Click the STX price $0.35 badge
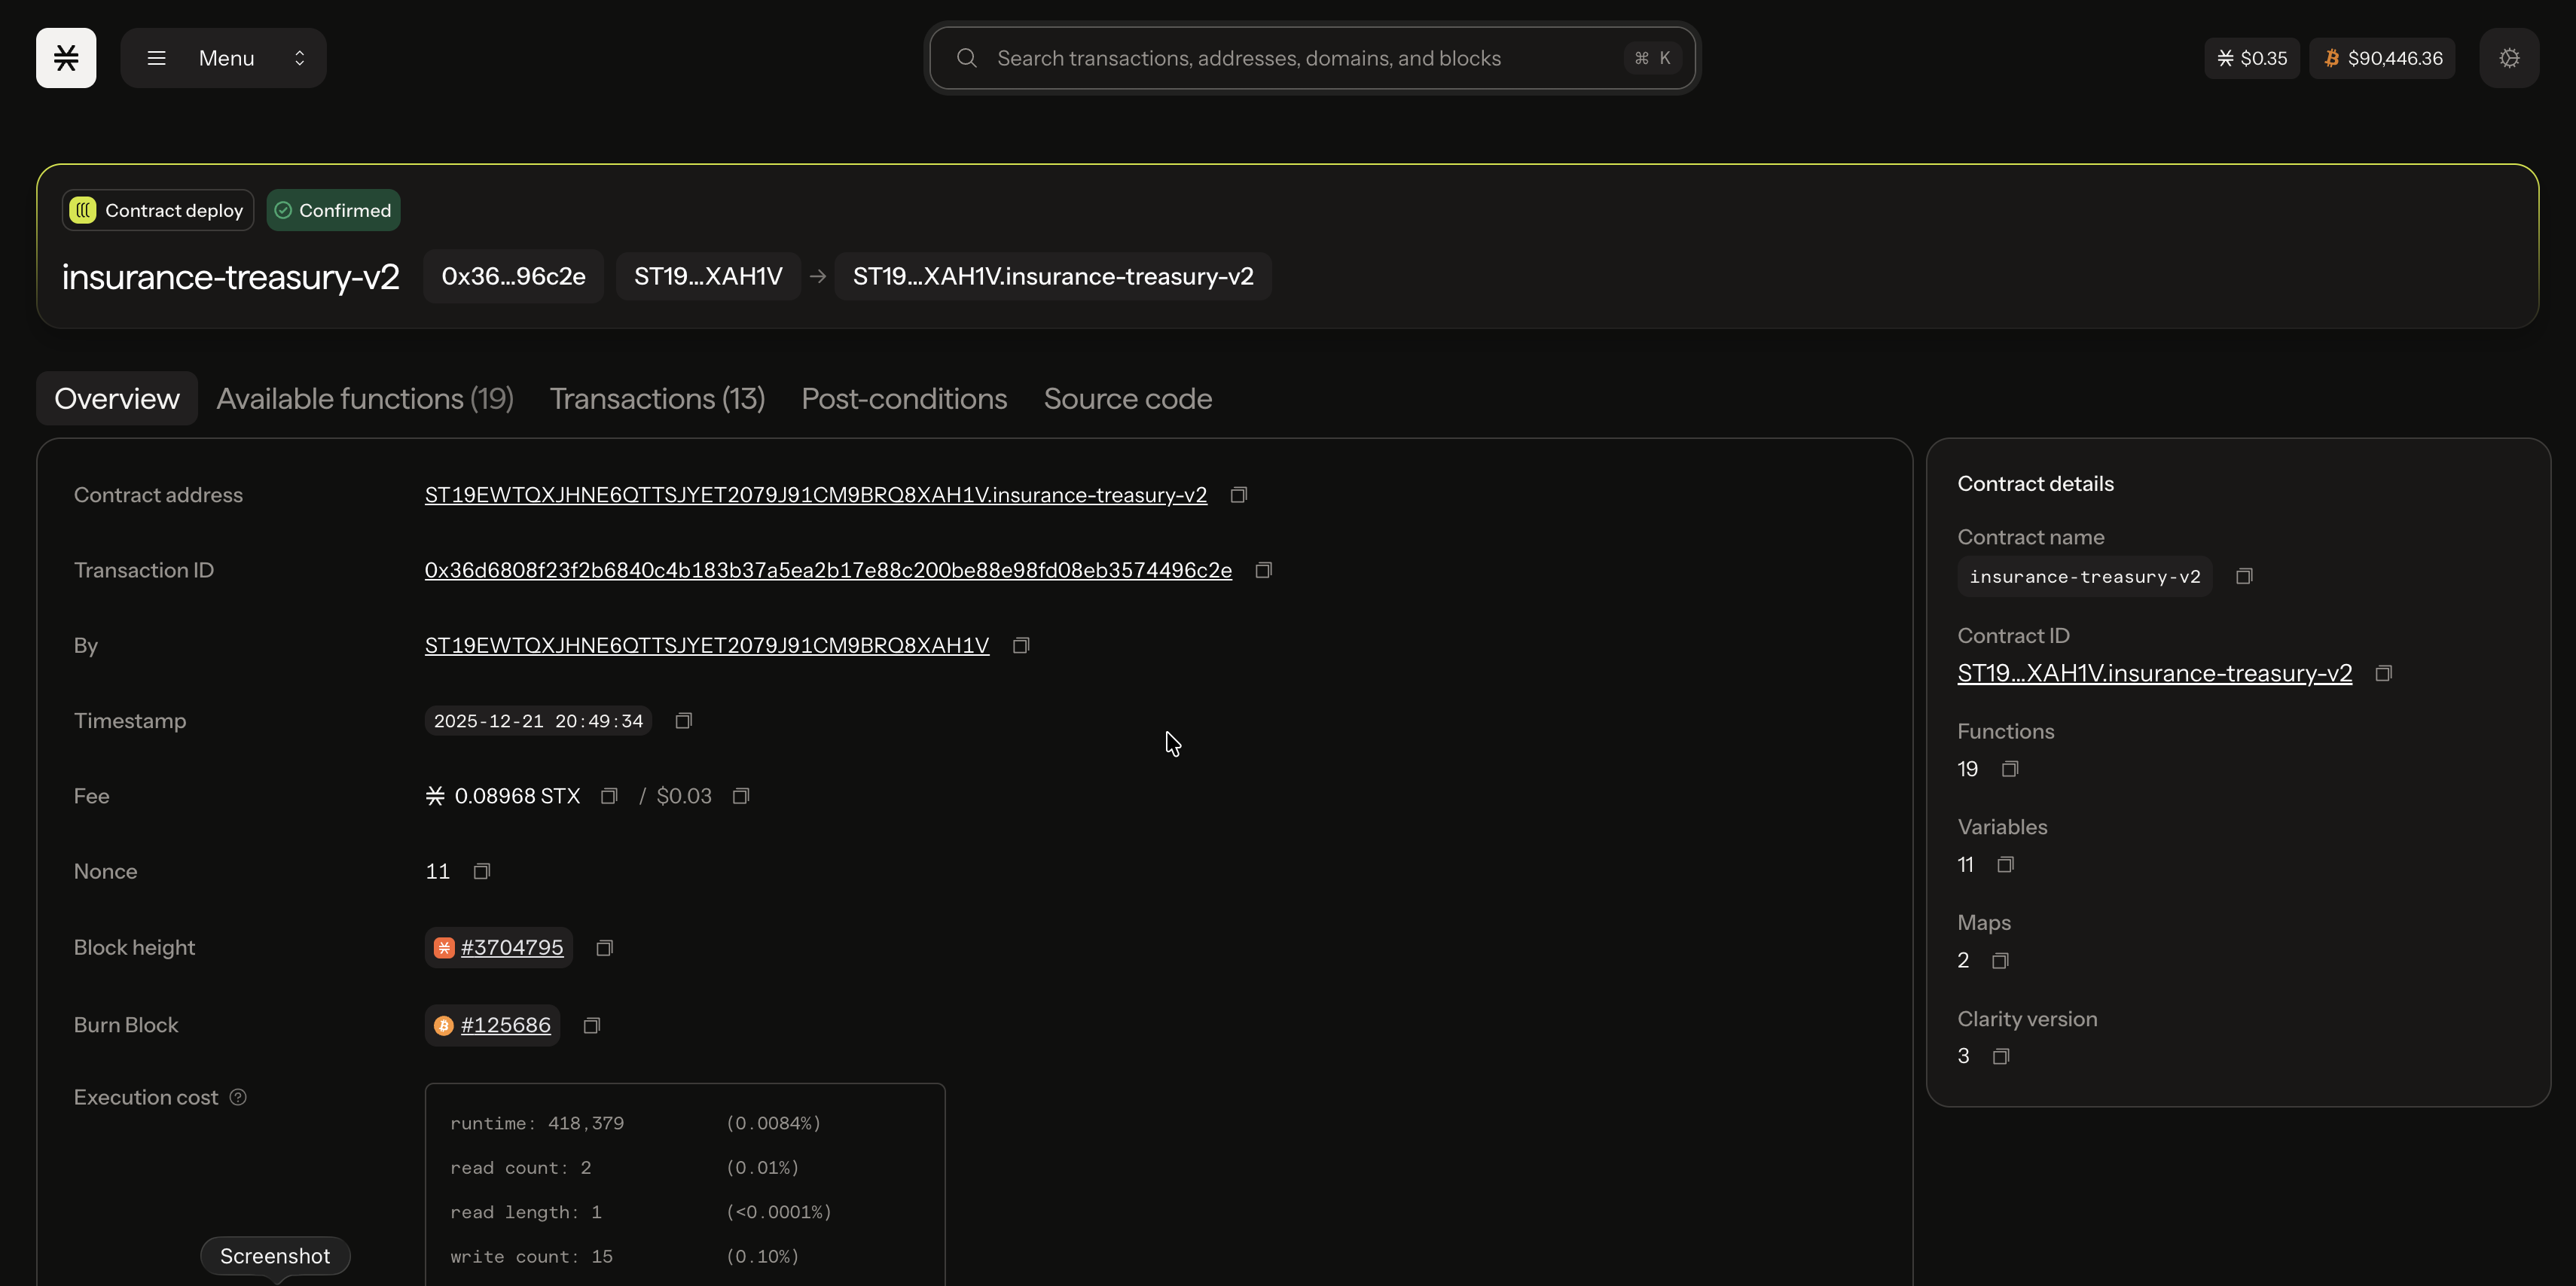 [2251, 58]
